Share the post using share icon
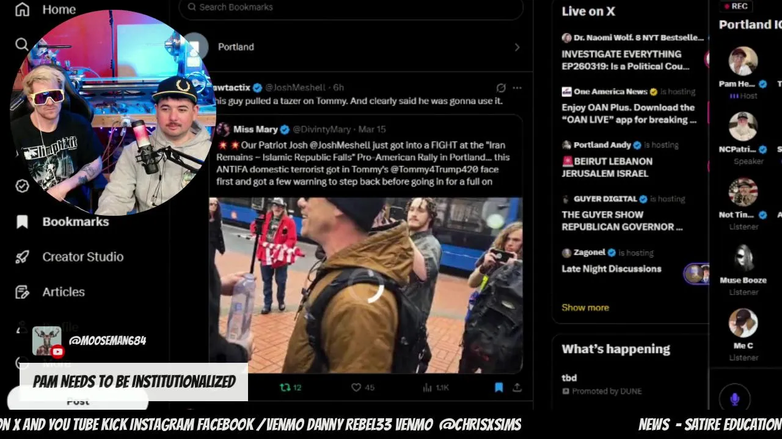This screenshot has height=439, width=782. [517, 387]
